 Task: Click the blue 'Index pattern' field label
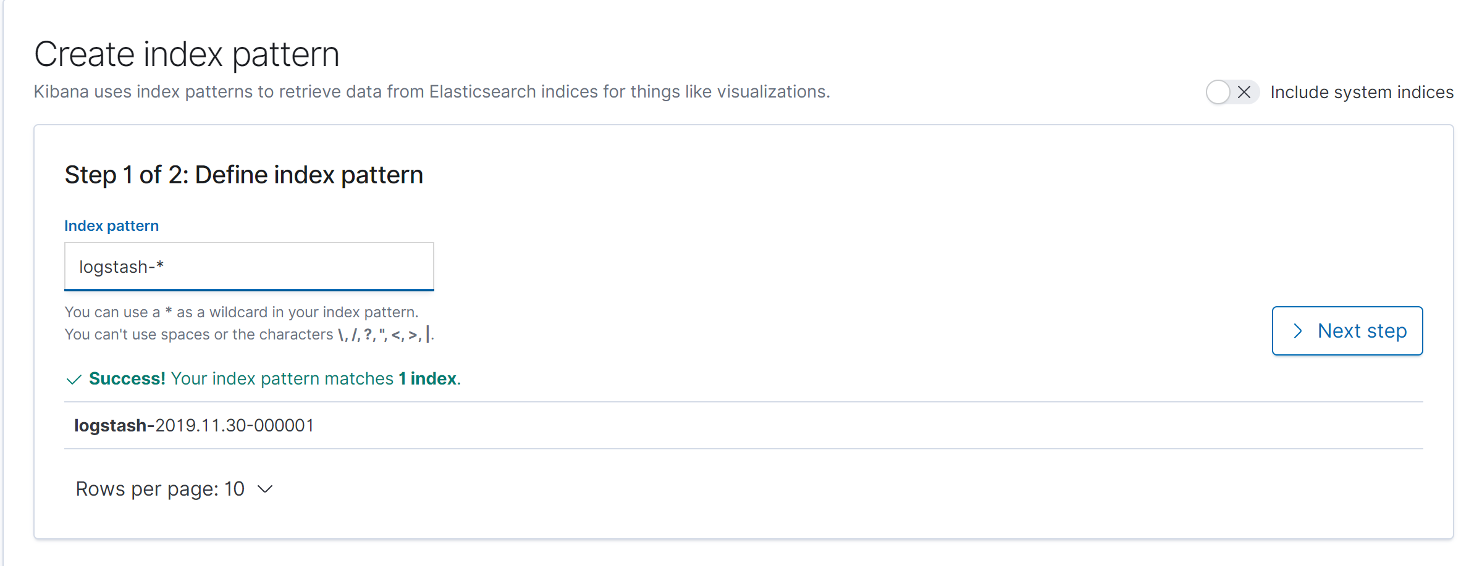point(111,226)
